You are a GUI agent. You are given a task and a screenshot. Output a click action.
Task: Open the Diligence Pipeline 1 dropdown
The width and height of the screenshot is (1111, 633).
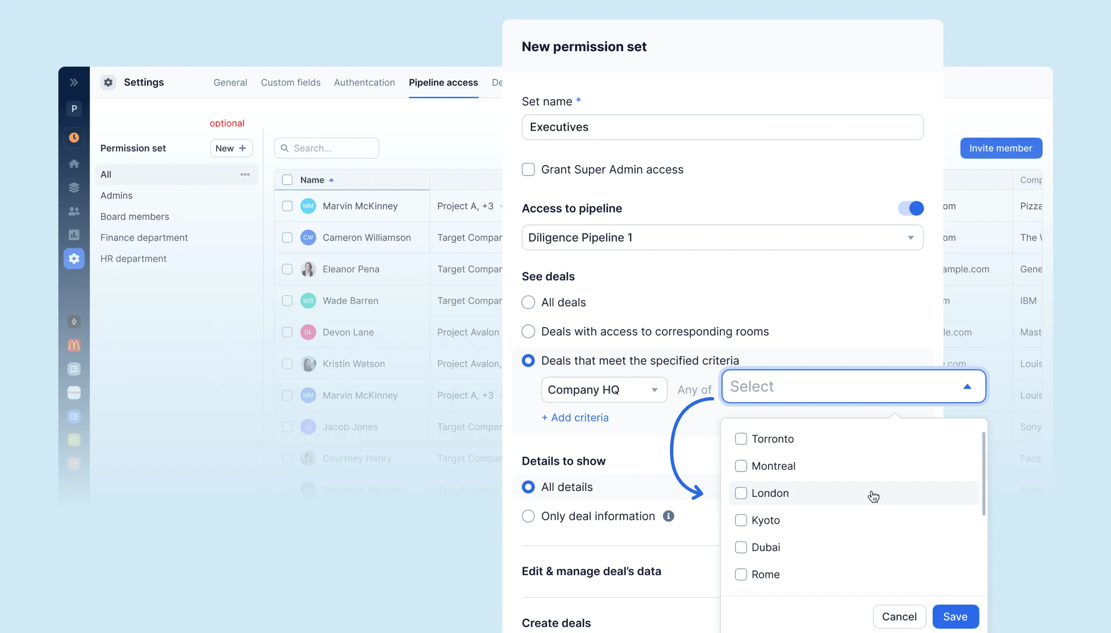pyautogui.click(x=722, y=237)
